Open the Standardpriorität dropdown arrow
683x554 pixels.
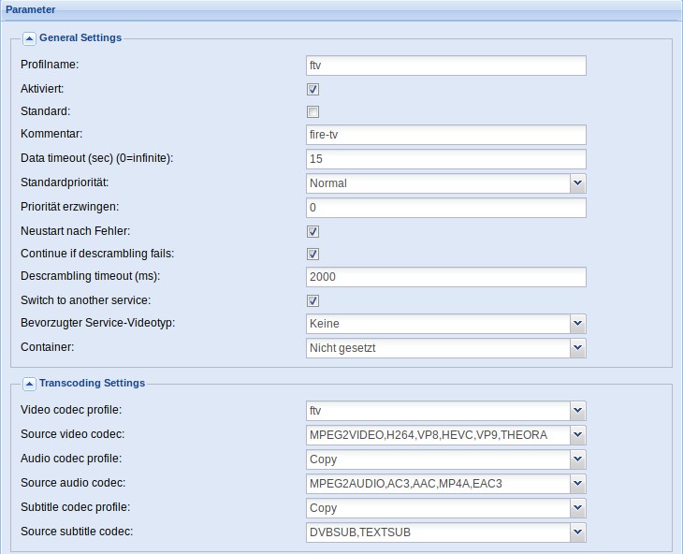[x=577, y=183]
